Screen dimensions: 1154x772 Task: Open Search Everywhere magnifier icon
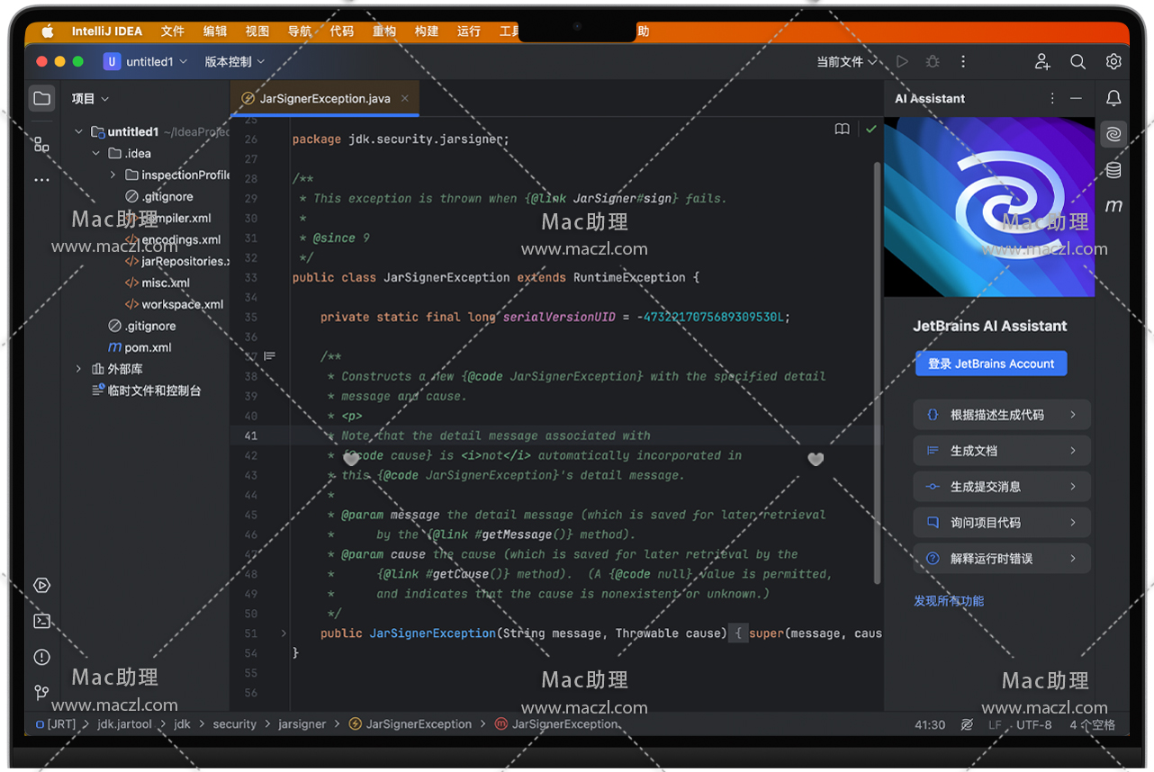[1077, 62]
